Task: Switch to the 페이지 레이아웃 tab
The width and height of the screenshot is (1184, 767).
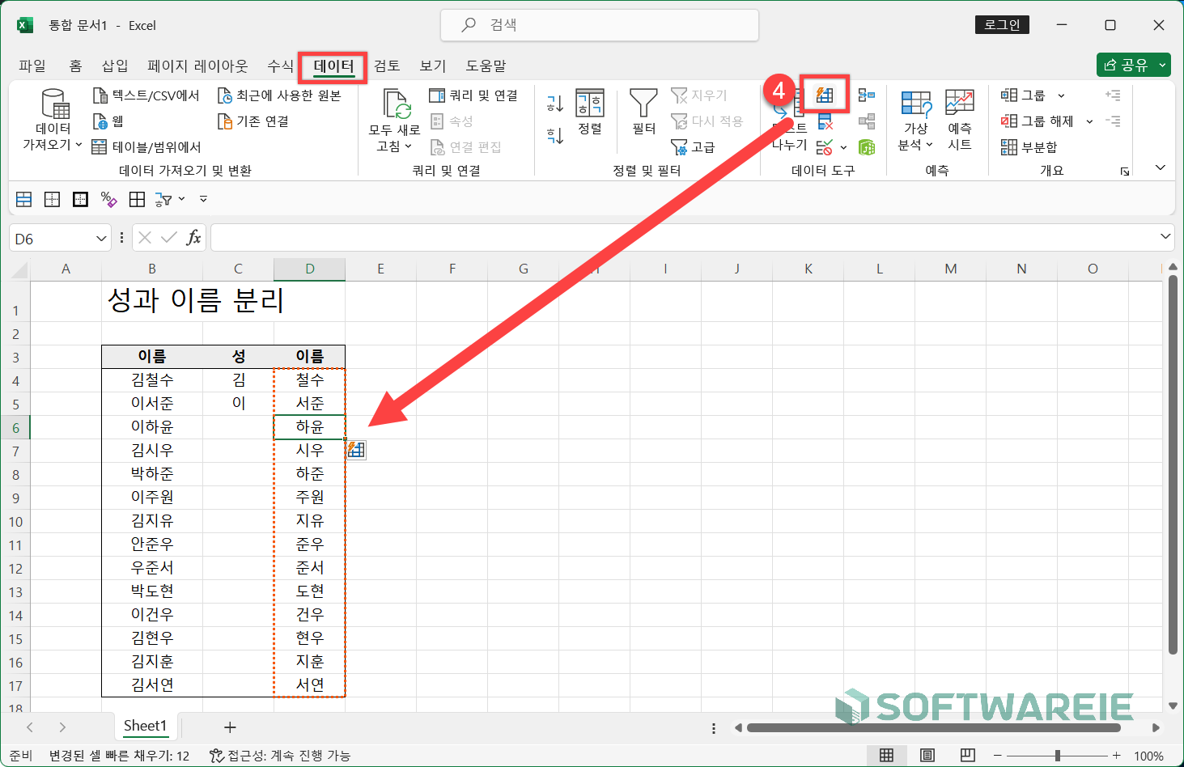Action: [197, 66]
